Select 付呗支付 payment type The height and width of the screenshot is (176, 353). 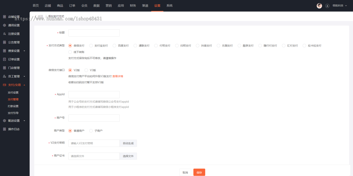pyautogui.click(x=156, y=46)
